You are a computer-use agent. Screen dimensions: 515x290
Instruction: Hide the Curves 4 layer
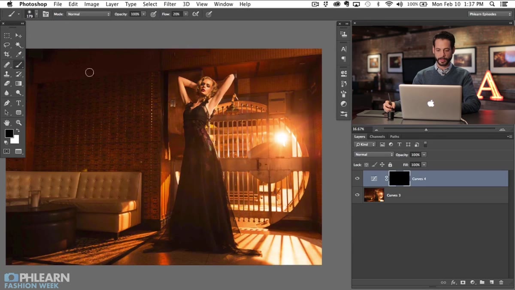(x=357, y=178)
